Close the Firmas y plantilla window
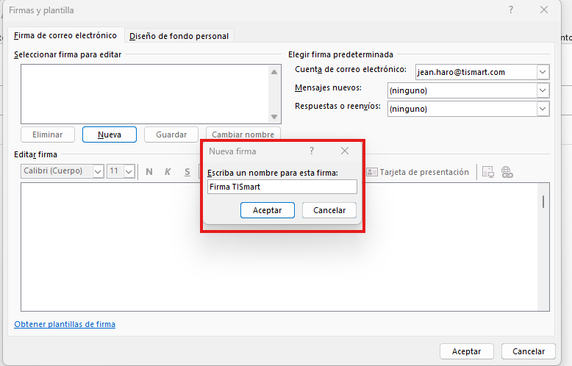The image size is (572, 366). coord(544,10)
